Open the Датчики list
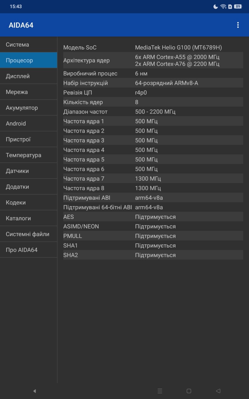This screenshot has height=399, width=249. coord(29,171)
